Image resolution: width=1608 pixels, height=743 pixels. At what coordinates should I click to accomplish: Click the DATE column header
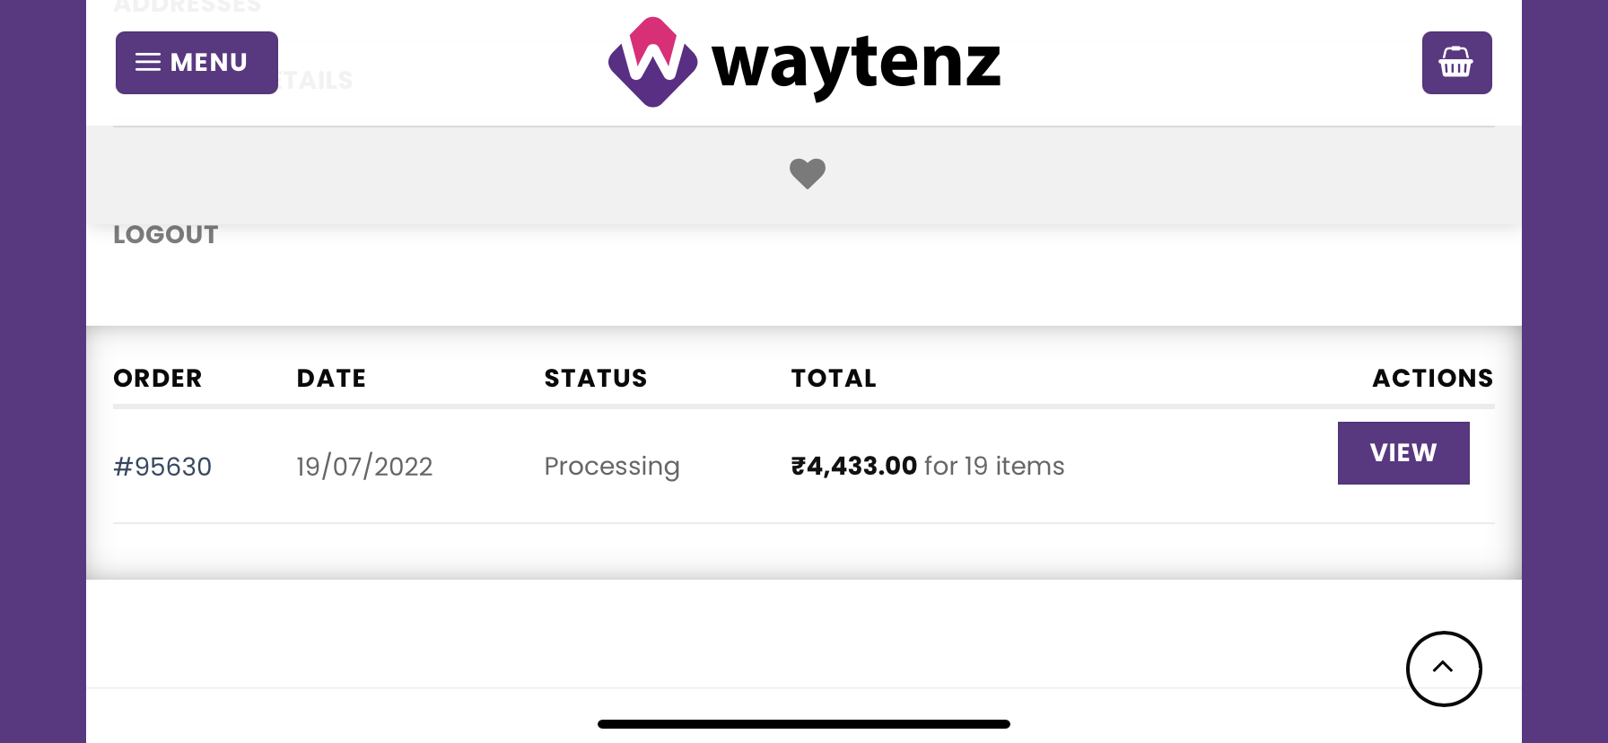[x=331, y=379]
